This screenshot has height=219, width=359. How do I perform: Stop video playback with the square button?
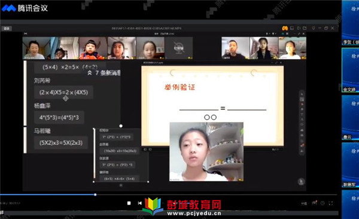click(x=129, y=203)
